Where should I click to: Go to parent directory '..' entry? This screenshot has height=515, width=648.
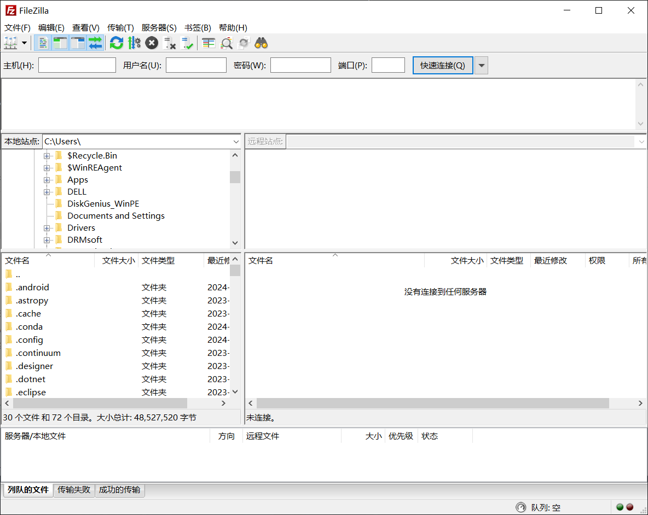(117, 274)
